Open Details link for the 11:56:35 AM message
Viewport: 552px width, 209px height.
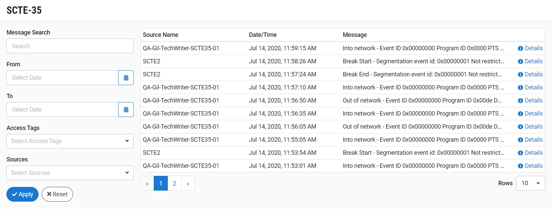(x=534, y=114)
